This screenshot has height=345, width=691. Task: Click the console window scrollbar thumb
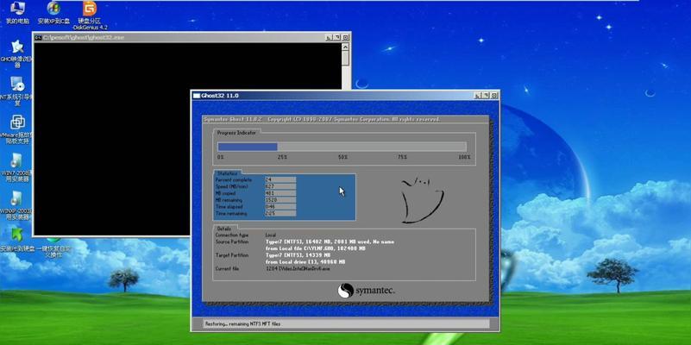pyautogui.click(x=345, y=58)
